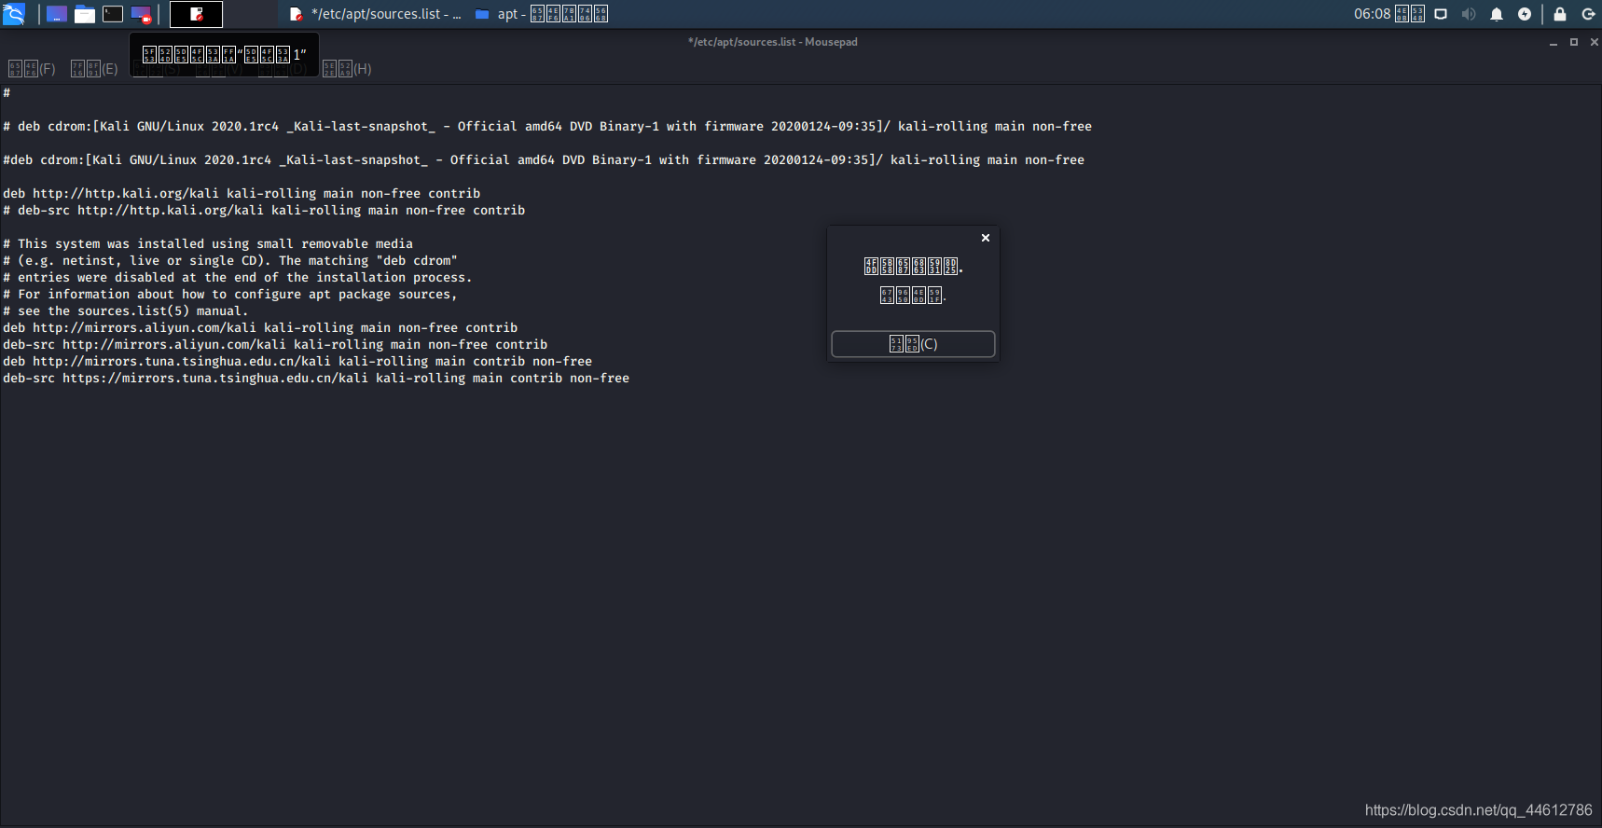Open the volume speaker tray icon
Viewport: 1602px width, 828px height.
pos(1469,14)
